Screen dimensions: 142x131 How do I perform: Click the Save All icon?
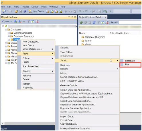click(x=25, y=11)
